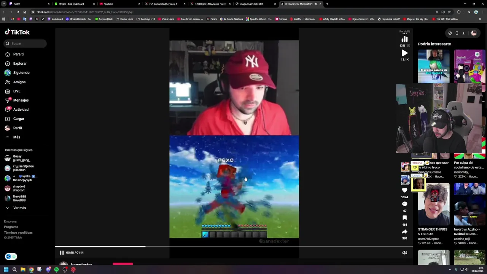Open the Para ti feed
Screen dimensions: 487x274
pyautogui.click(x=18, y=54)
